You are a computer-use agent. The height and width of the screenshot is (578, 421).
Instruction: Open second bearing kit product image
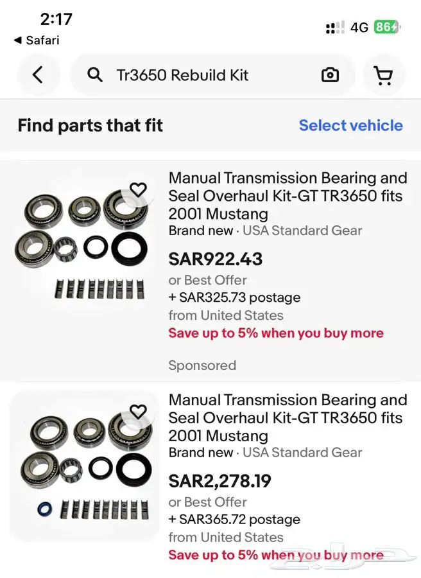[x=85, y=466]
